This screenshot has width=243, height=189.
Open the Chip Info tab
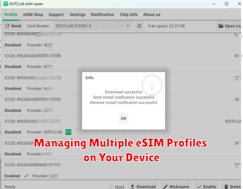coord(128,15)
